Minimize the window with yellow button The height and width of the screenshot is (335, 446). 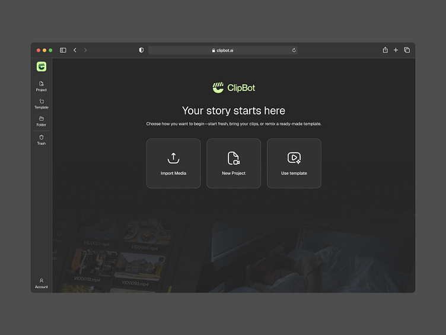44,50
